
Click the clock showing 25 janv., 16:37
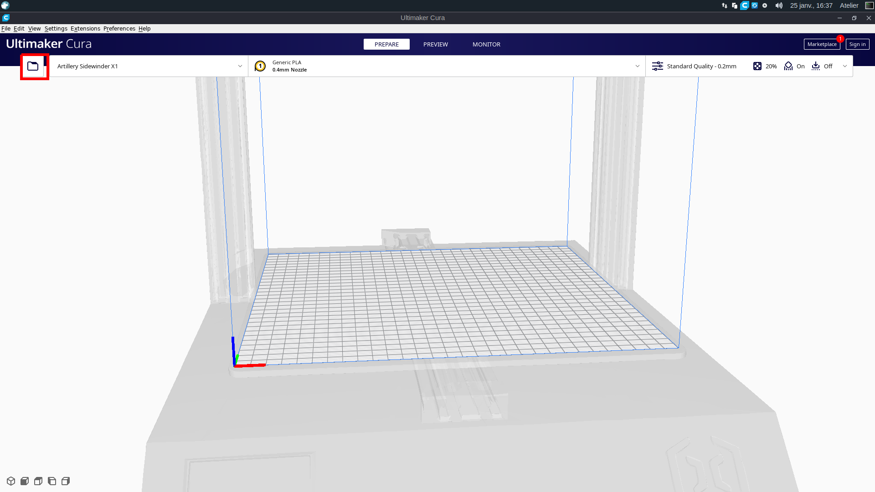click(x=811, y=5)
